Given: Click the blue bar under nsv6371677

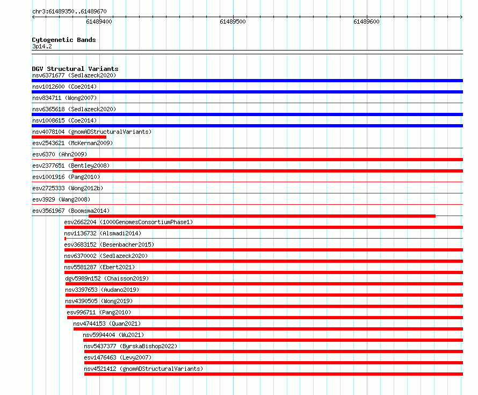Looking at the screenshot, I should pyautogui.click(x=247, y=81).
